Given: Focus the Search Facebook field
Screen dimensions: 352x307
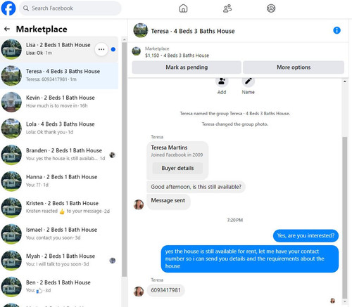Looking at the screenshot, I should (x=70, y=8).
